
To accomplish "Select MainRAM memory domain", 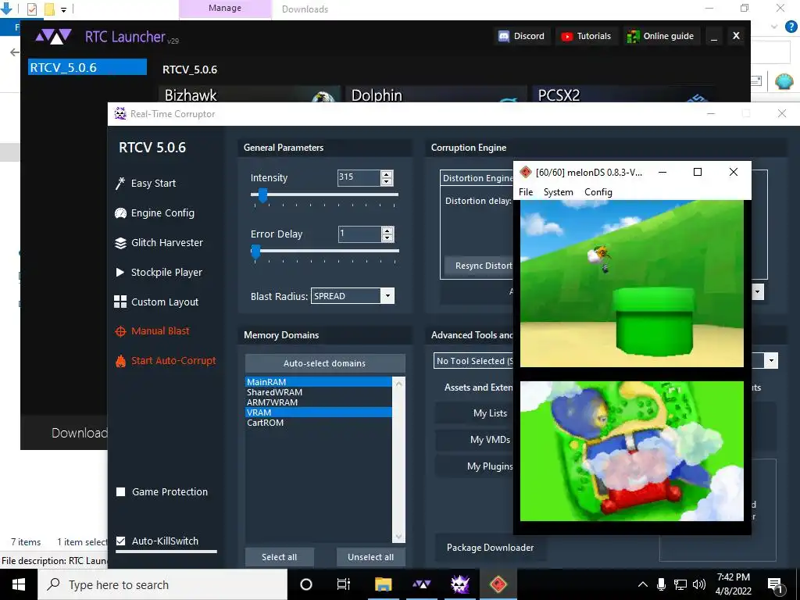I will (319, 382).
